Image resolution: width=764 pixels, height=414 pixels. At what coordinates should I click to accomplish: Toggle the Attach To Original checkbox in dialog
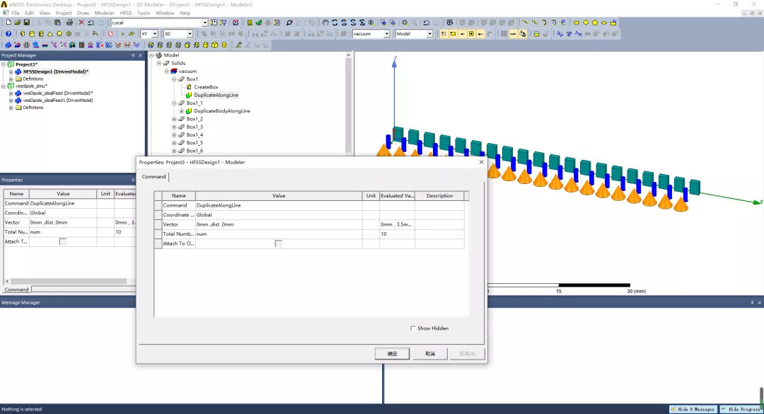coord(278,243)
